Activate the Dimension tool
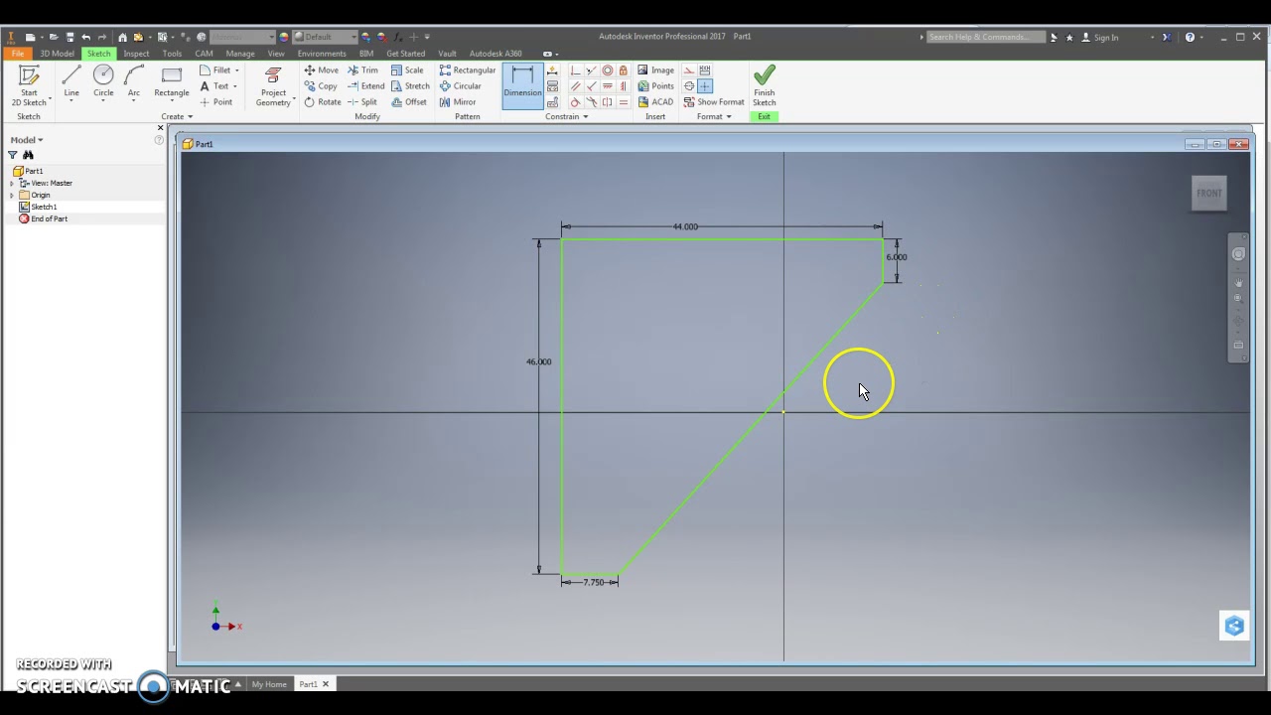 (x=522, y=85)
